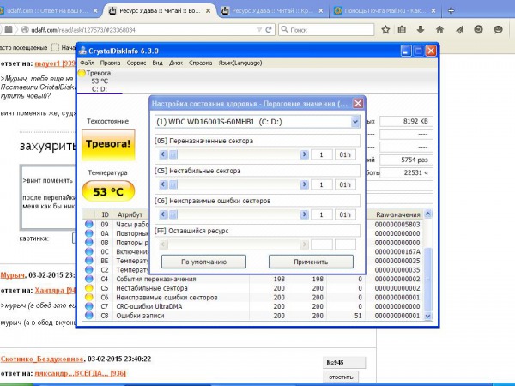Screen dimensions: 515x386
Task: Click the [05] threshold decimal value field
Action: tap(321, 154)
